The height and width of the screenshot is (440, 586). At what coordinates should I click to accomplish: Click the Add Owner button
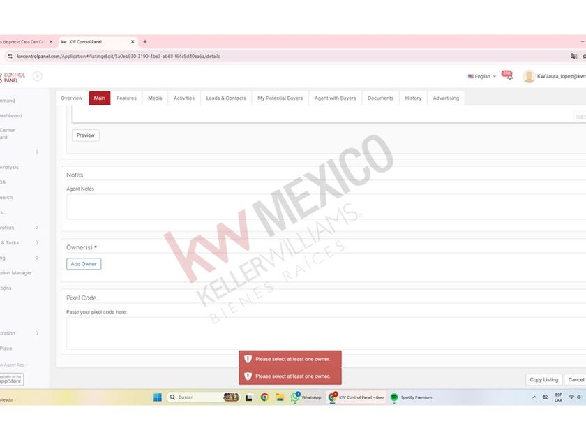(x=84, y=264)
